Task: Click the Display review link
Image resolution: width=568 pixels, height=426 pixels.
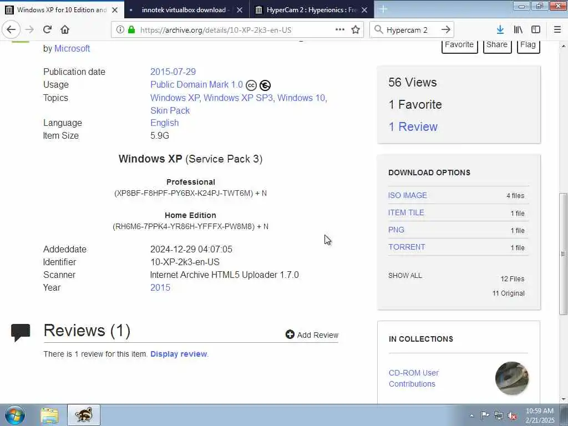Action: click(179, 354)
